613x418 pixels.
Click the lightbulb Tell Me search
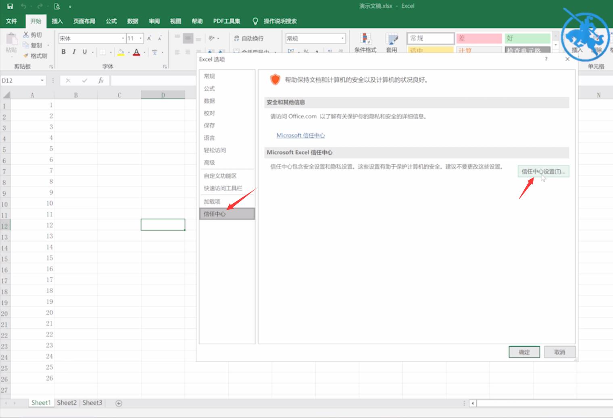(x=255, y=21)
